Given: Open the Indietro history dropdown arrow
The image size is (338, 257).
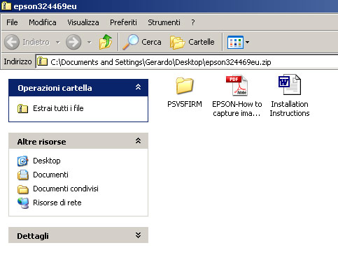Looking at the screenshot, I should coord(57,43).
